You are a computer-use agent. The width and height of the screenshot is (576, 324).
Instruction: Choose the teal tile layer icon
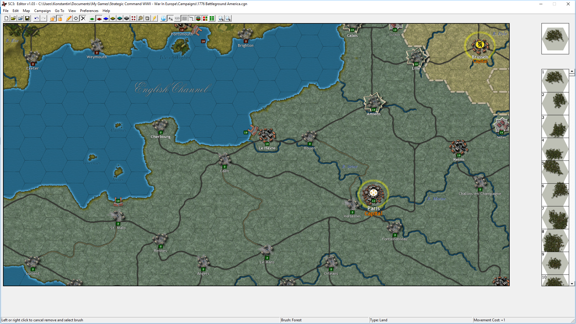click(x=120, y=18)
